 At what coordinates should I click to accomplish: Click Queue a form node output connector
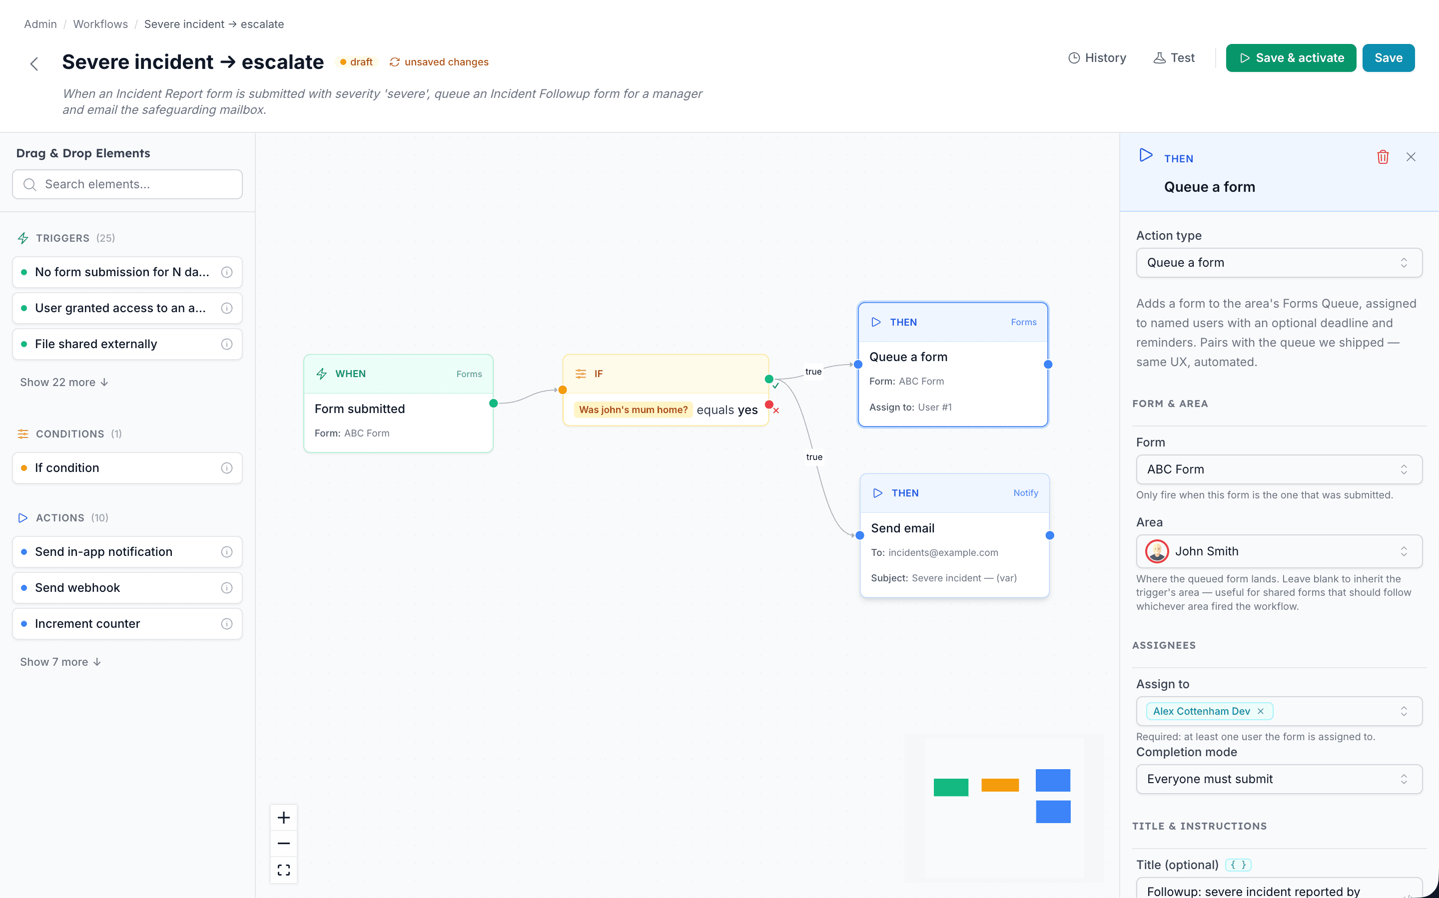click(x=1048, y=365)
